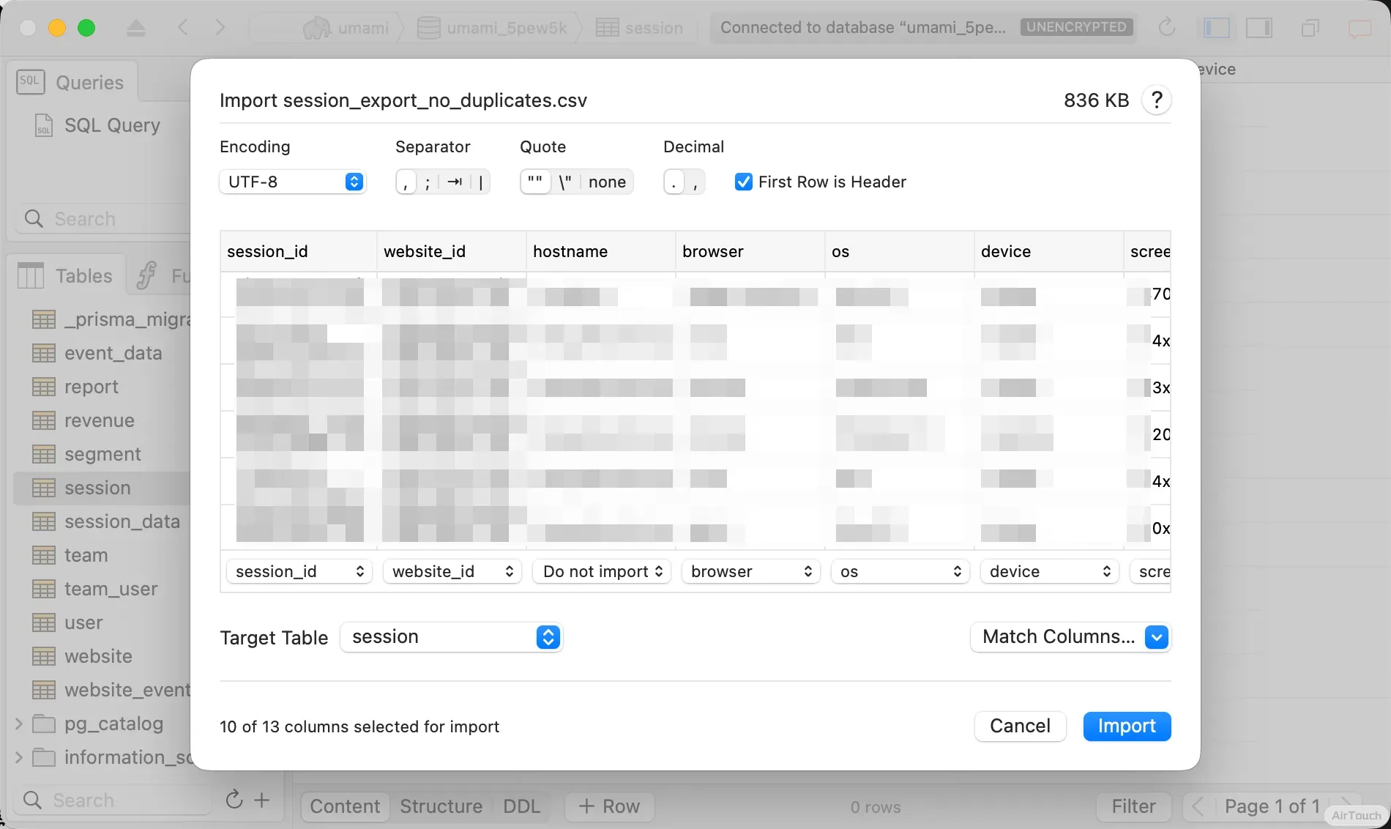Toggle the left sidebar panel icon

[1216, 28]
